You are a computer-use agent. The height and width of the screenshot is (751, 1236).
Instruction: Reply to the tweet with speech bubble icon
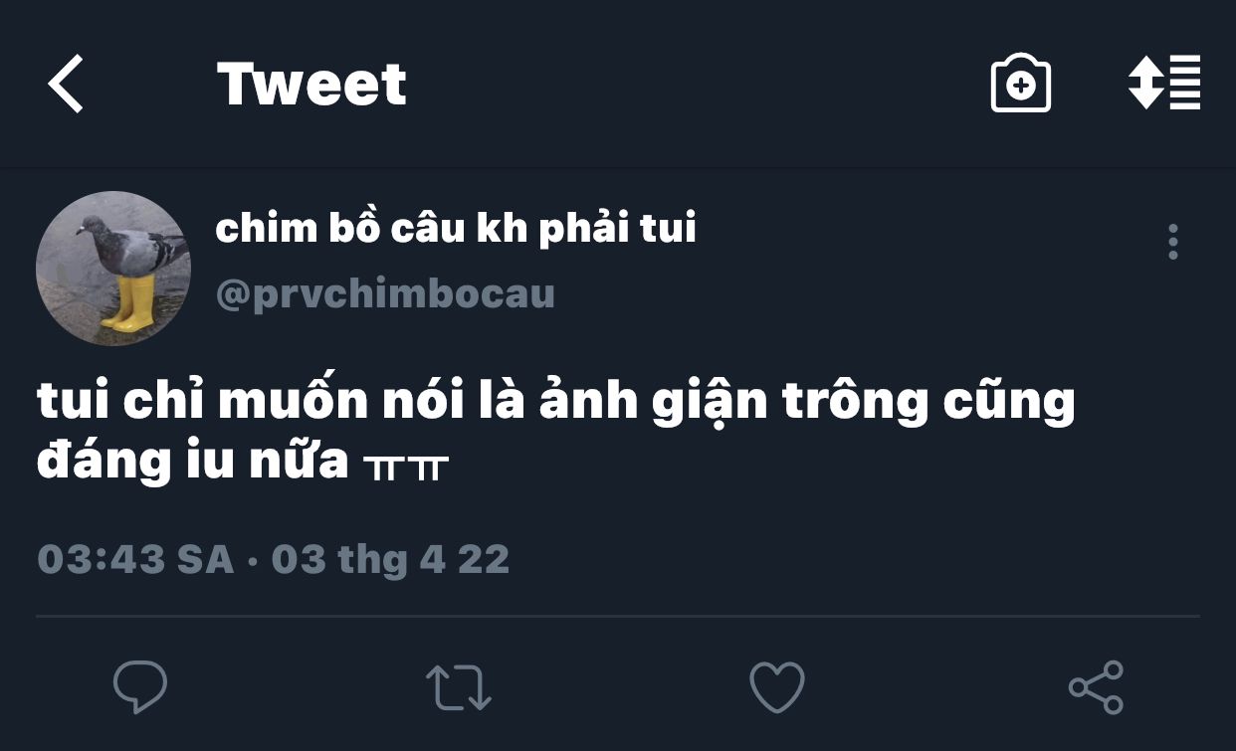(140, 686)
